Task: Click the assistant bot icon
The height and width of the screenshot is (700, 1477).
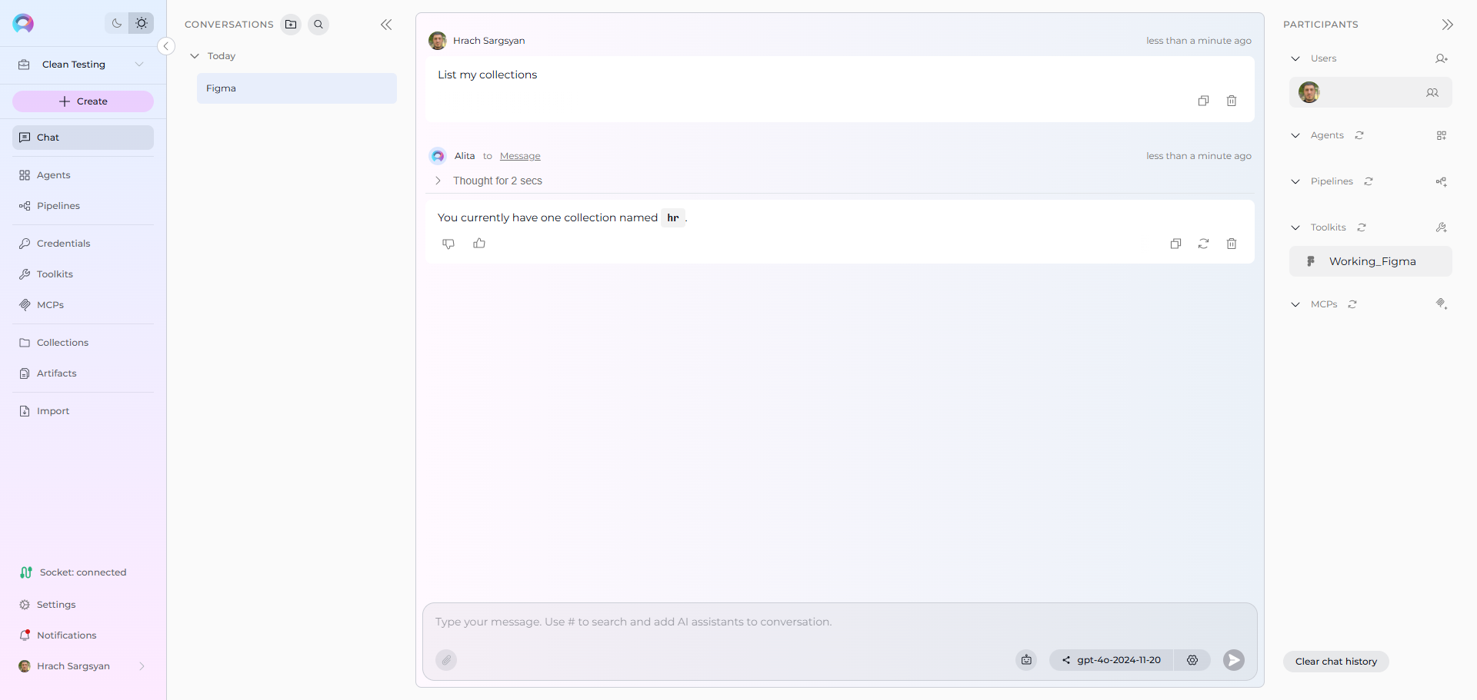Action: pyautogui.click(x=1026, y=660)
